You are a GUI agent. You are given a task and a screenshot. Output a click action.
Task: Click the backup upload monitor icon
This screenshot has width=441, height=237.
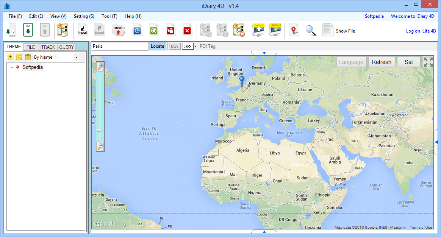(258, 30)
